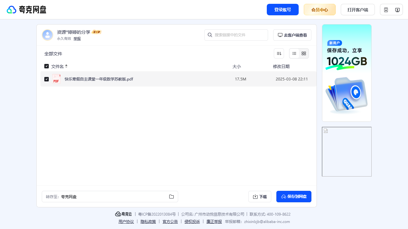Open 隐私政策 link
Screen dimensions: 408x229
tap(148, 222)
